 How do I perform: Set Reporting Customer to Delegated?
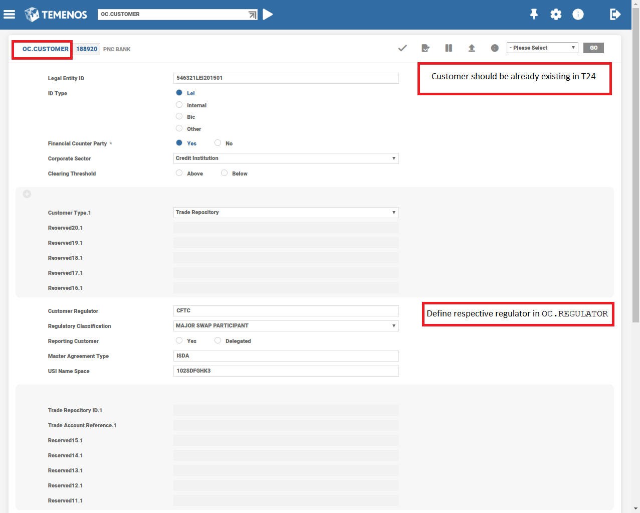pos(218,340)
